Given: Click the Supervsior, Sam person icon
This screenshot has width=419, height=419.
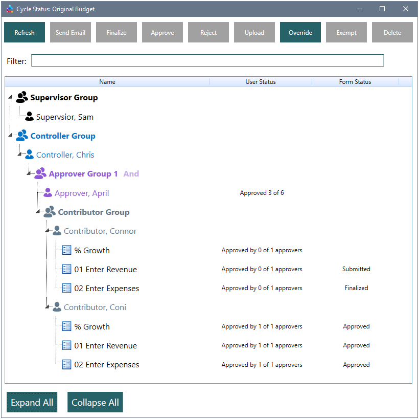Looking at the screenshot, I should coord(29,117).
